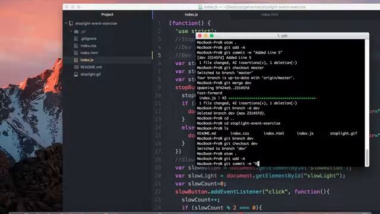This screenshot has height=214, width=380.
Task: Click 'if (slowCount % 2 === 0){' line
Action: pos(221,207)
